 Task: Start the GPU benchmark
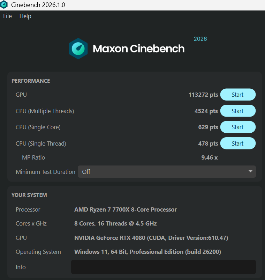238,95
